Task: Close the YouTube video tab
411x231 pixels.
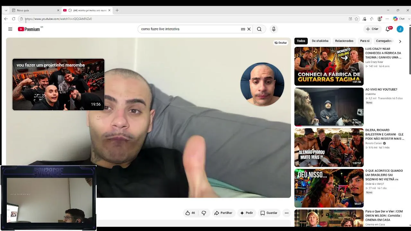Action: pos(109,10)
